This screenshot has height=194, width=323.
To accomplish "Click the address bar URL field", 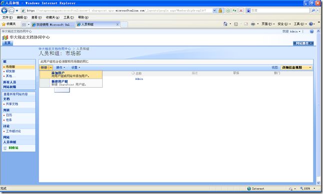I will tap(117, 10).
